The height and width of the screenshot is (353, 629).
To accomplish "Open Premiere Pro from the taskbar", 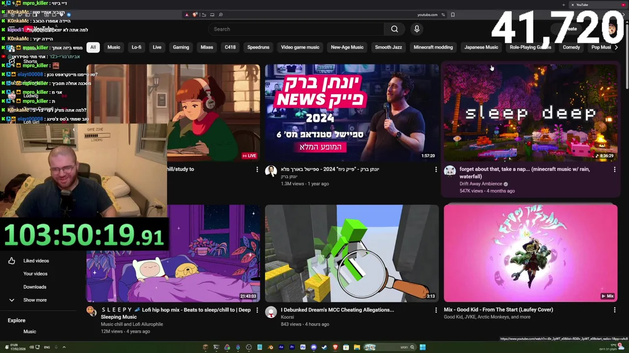I will (x=292, y=348).
